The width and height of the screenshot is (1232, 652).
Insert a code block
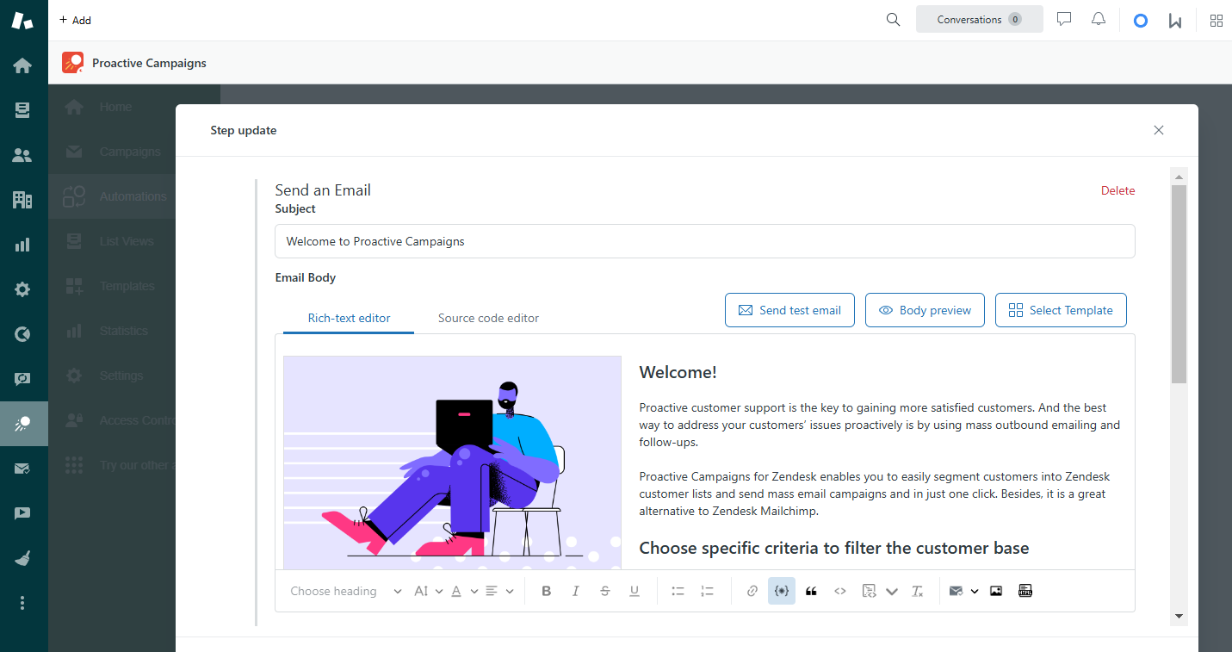[x=870, y=591]
